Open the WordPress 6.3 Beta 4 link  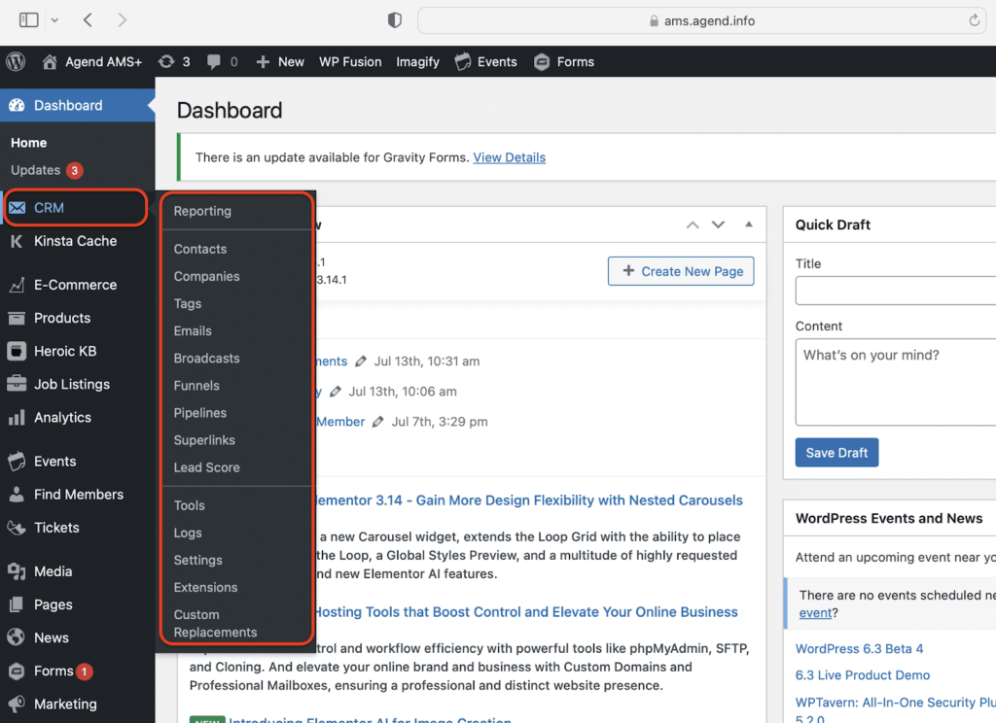click(x=859, y=649)
